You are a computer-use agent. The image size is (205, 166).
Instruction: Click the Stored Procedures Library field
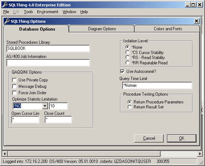48,48
